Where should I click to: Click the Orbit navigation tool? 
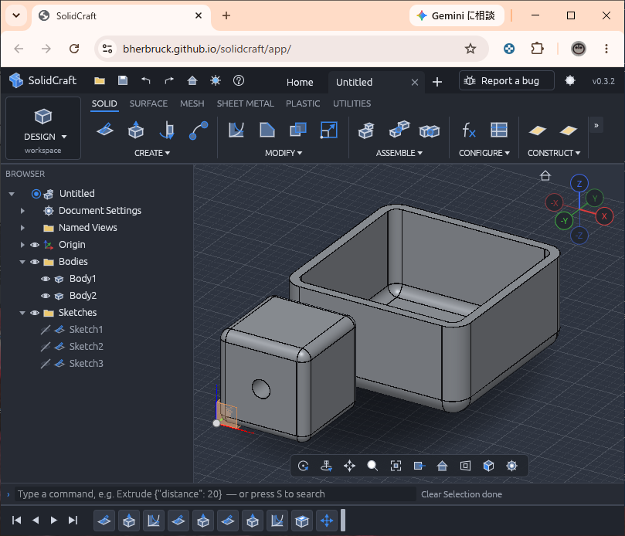[304, 466]
